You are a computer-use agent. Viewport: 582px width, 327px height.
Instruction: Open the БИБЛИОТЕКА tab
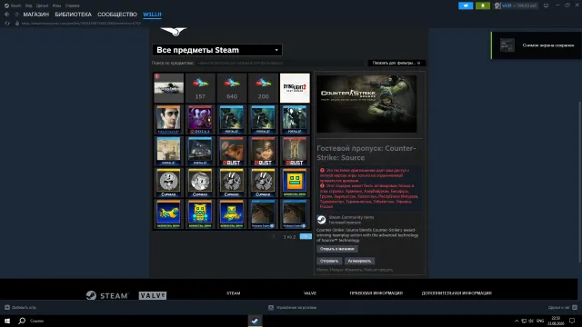(x=73, y=15)
